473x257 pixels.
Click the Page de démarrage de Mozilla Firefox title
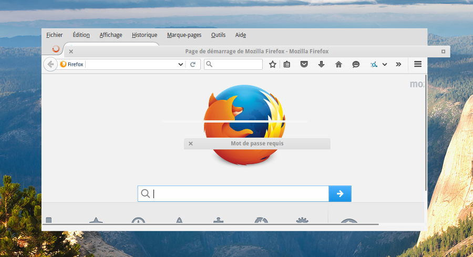tap(256, 52)
